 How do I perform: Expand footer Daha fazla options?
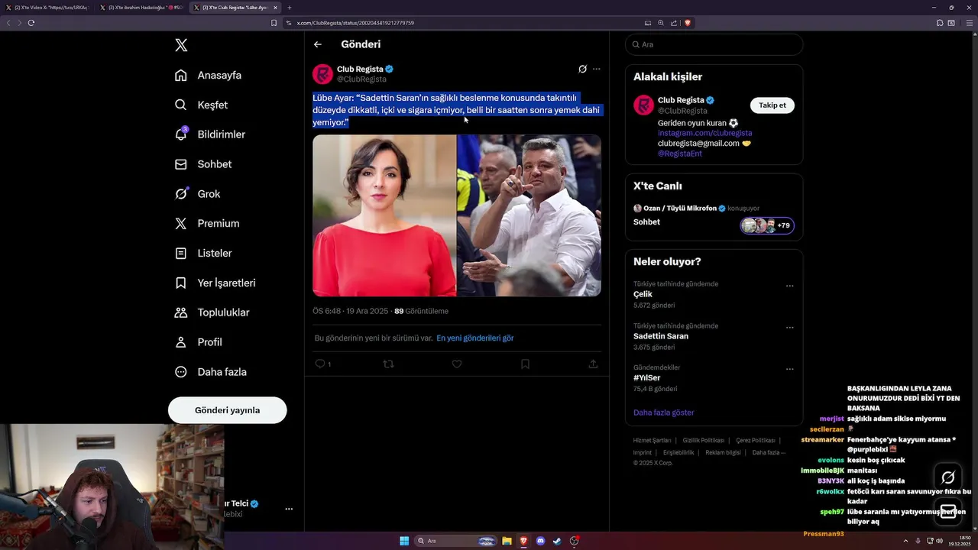tap(769, 452)
